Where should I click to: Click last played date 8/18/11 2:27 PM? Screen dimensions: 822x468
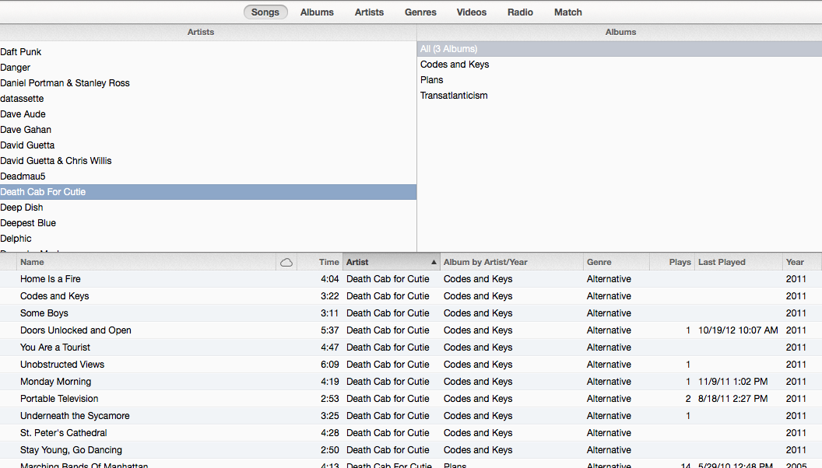coord(732,399)
